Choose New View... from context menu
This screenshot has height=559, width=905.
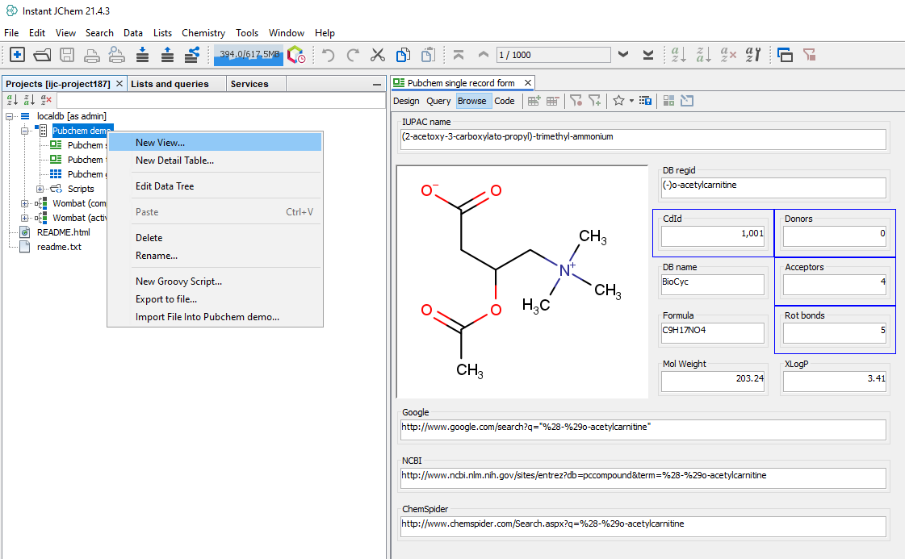click(160, 143)
